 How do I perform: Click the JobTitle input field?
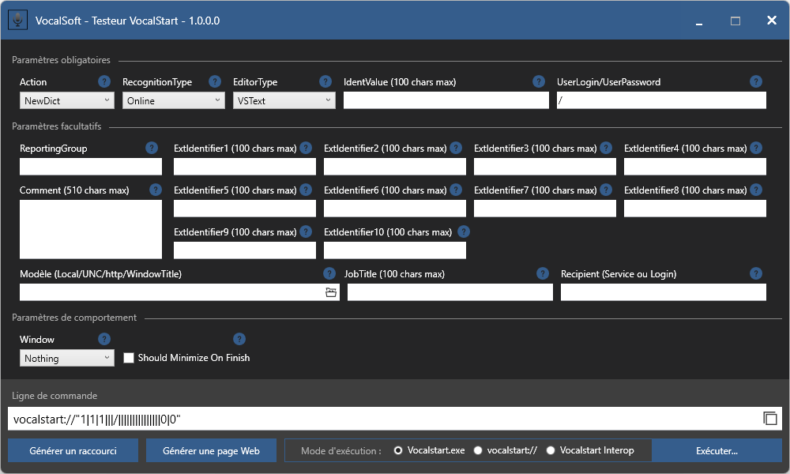450,292
